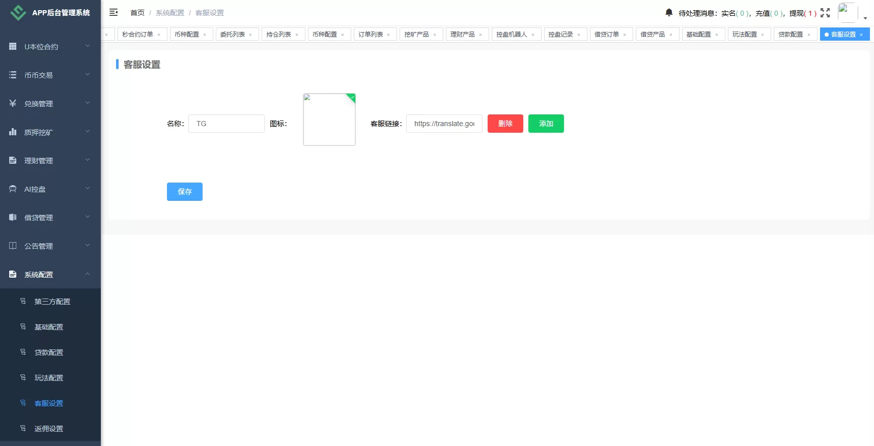Viewport: 874px width, 446px height.
Task: Click the APP后台管理系统 logo icon
Action: [18, 13]
